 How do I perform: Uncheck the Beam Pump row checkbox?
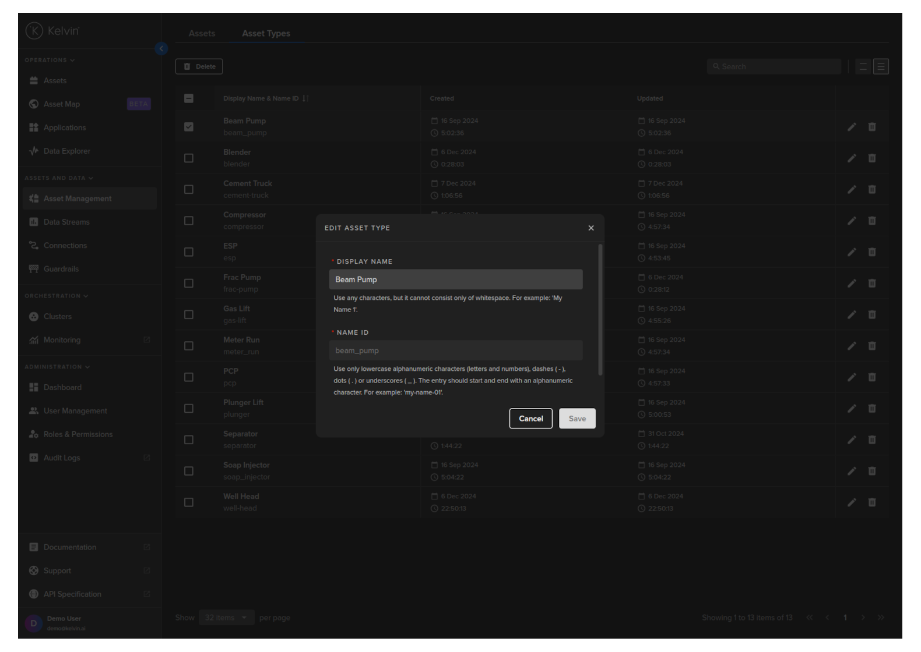click(x=189, y=127)
